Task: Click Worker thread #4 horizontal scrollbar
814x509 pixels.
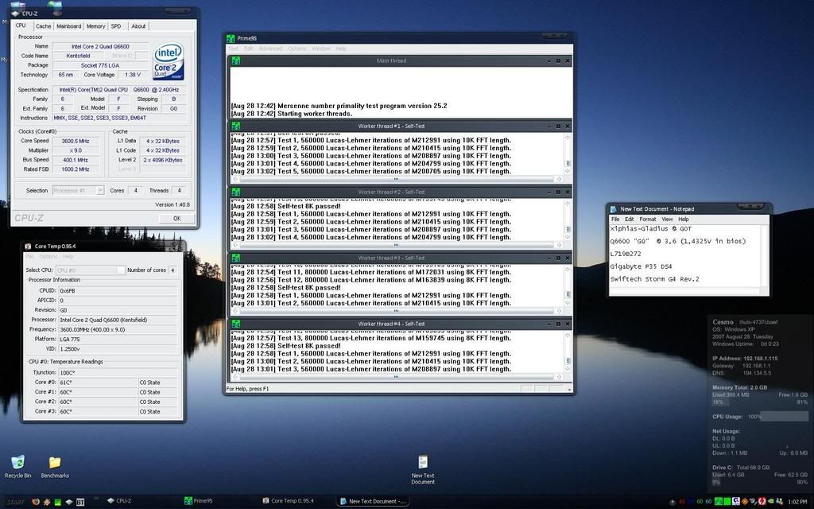Action: click(x=397, y=377)
